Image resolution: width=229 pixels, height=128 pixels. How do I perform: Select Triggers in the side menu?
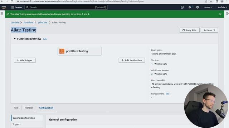16,124
